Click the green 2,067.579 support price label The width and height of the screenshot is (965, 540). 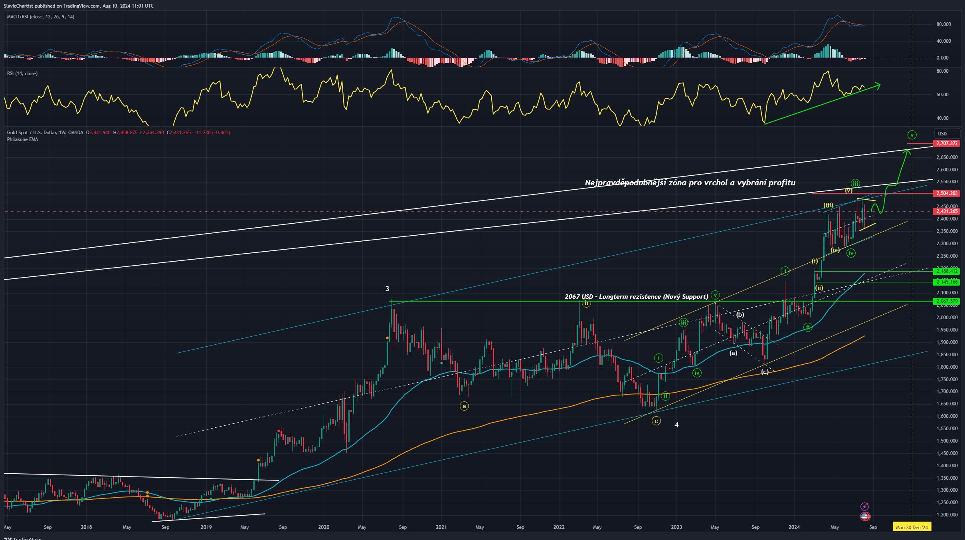[x=947, y=302]
